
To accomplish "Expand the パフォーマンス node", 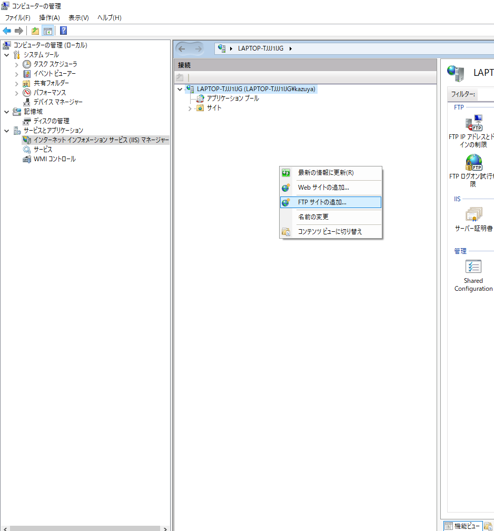I will 17,93.
